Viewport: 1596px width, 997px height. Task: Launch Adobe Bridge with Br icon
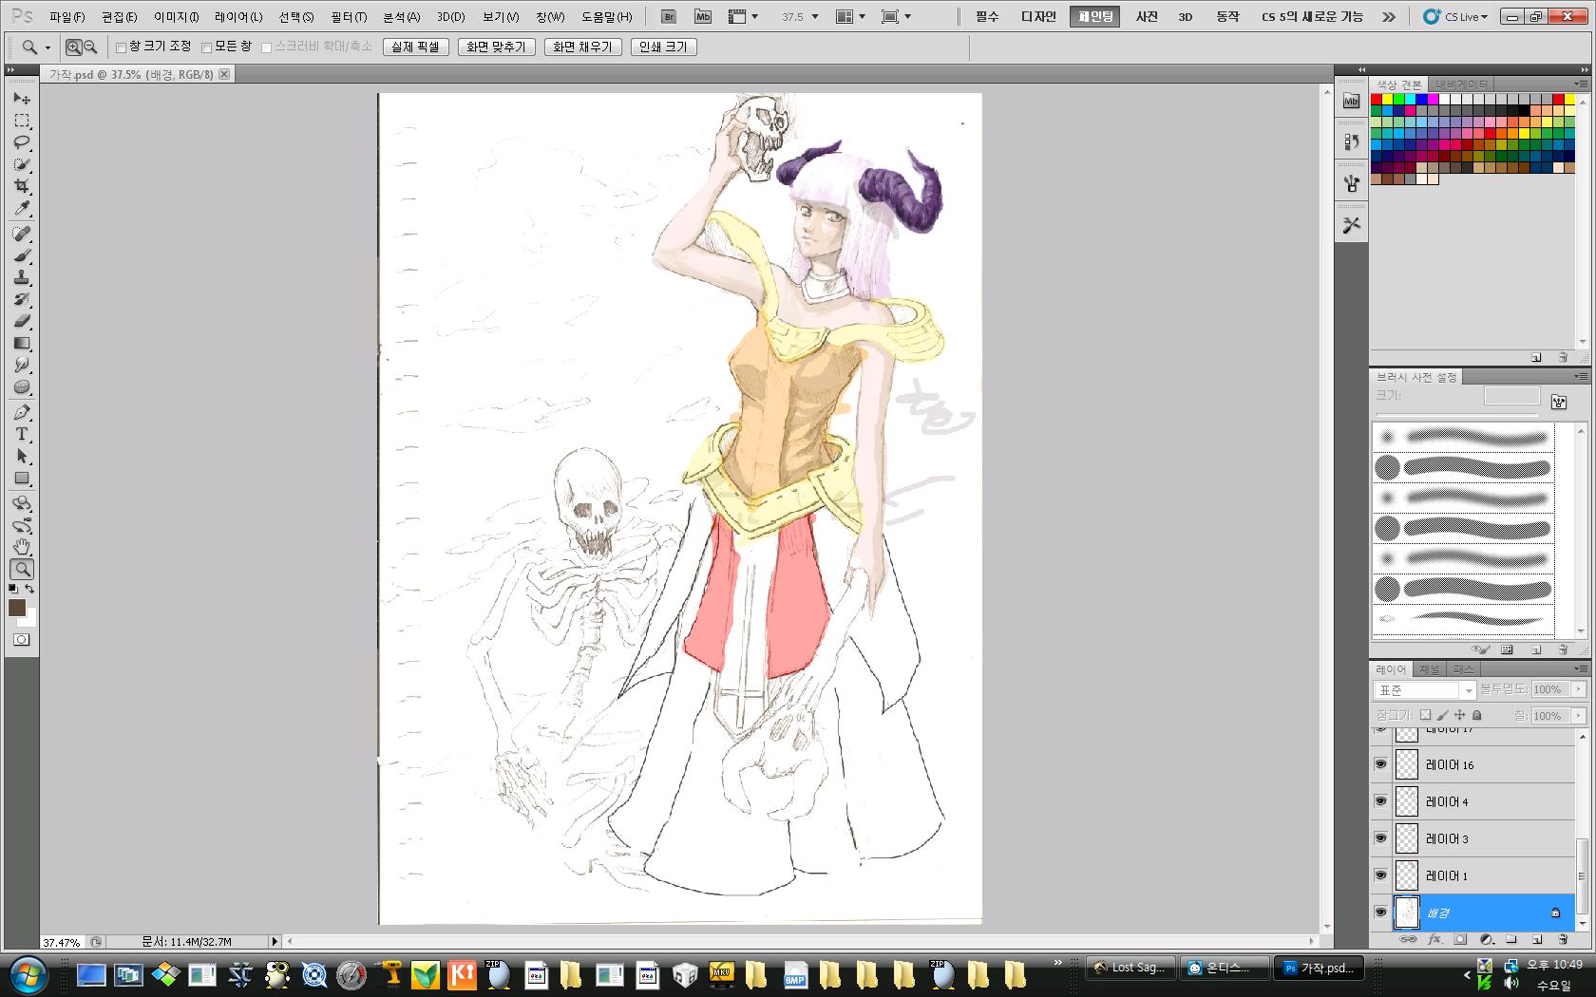(x=669, y=16)
